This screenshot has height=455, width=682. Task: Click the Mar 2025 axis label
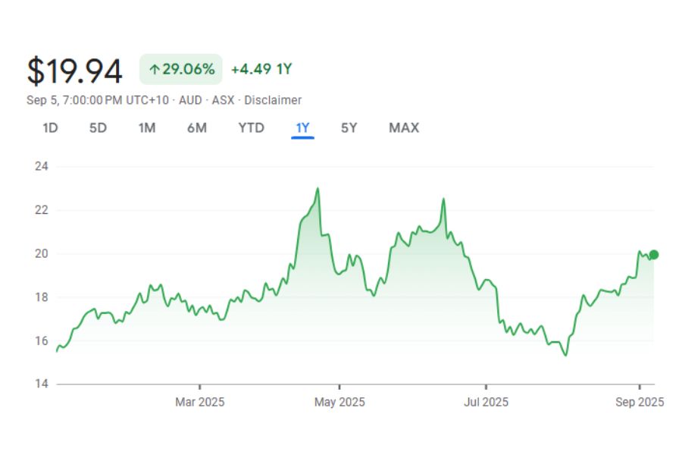(x=199, y=402)
